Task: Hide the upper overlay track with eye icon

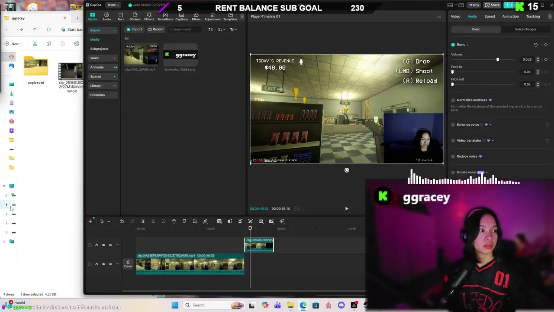Action: [103, 245]
